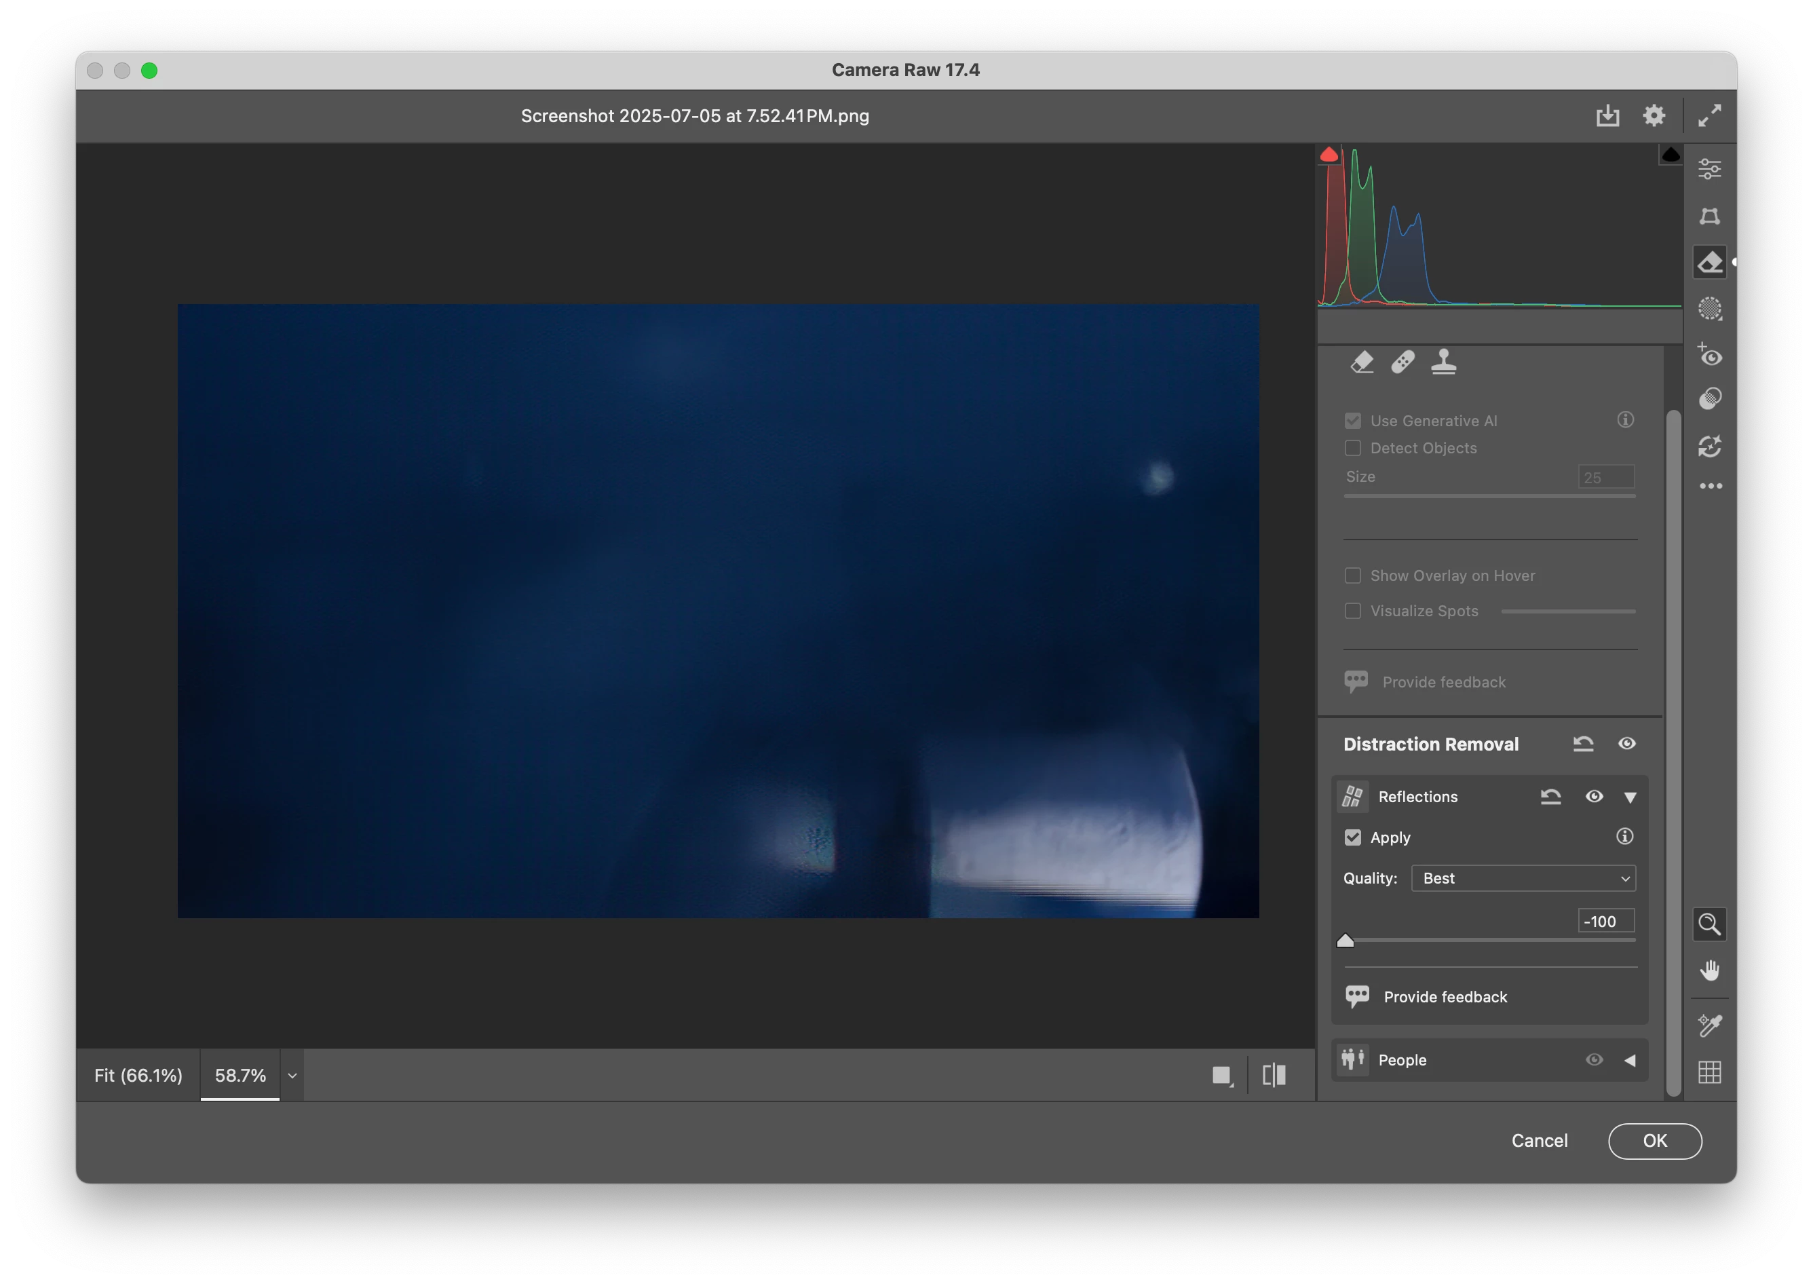Screen dimensions: 1813x1284
Task: Open zoom percentage dropdown arrow
Action: [x=292, y=1075]
